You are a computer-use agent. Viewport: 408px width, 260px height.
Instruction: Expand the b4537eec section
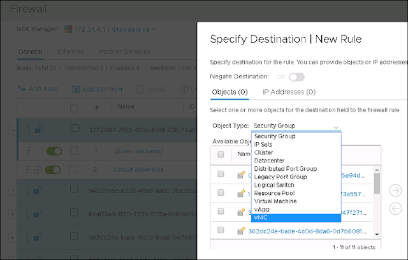(x=13, y=191)
